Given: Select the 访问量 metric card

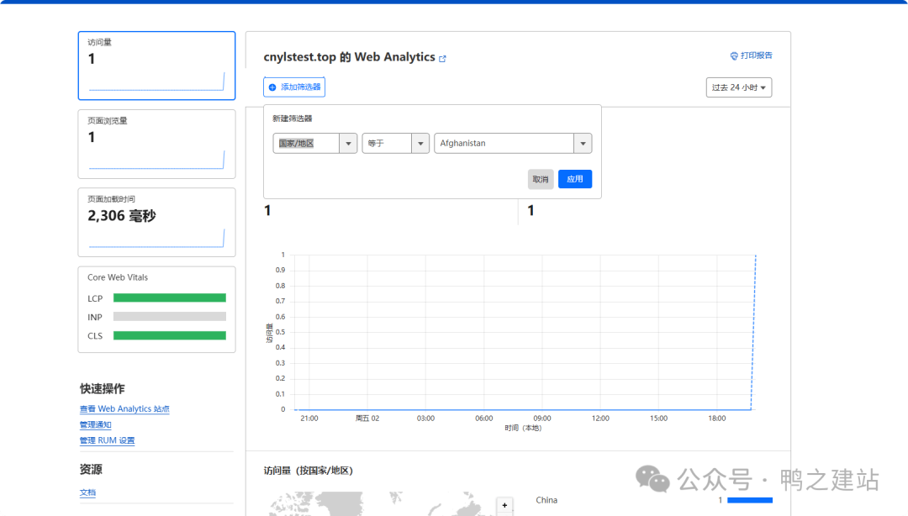Looking at the screenshot, I should click(x=156, y=66).
